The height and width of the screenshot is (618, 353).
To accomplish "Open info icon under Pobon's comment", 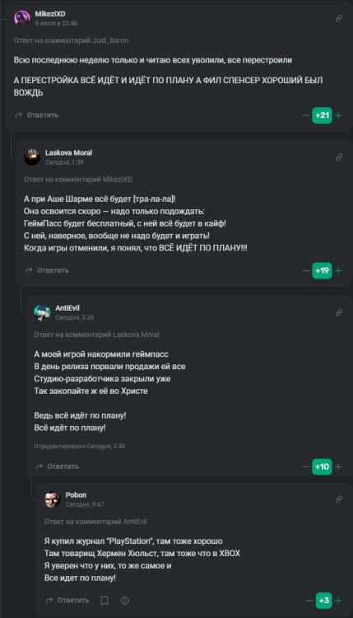I will pyautogui.click(x=125, y=600).
